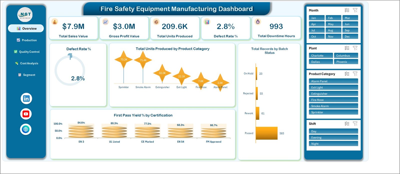400x174 pixels.
Task: Open the website globe icon
Action: point(26,129)
